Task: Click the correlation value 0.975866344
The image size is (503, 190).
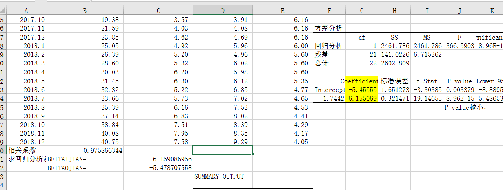Action: [85, 150]
